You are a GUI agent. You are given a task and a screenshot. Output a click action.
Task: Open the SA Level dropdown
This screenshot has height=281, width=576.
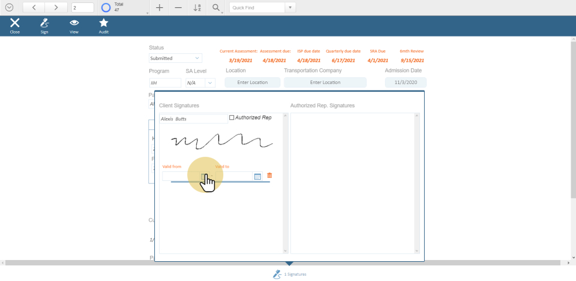(x=210, y=83)
